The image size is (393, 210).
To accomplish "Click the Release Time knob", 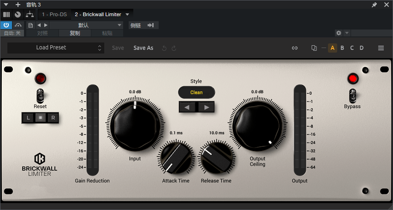I will coord(216,158).
